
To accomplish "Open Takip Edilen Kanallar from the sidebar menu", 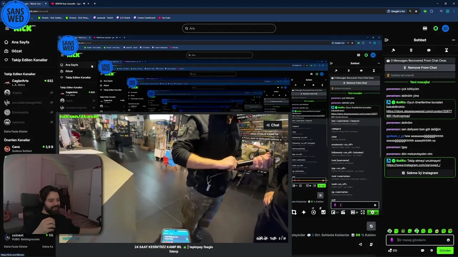I will click(26, 60).
